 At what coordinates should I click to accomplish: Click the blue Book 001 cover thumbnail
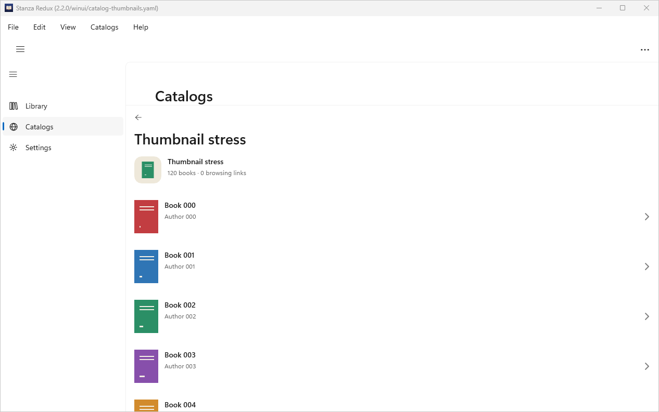tap(146, 267)
